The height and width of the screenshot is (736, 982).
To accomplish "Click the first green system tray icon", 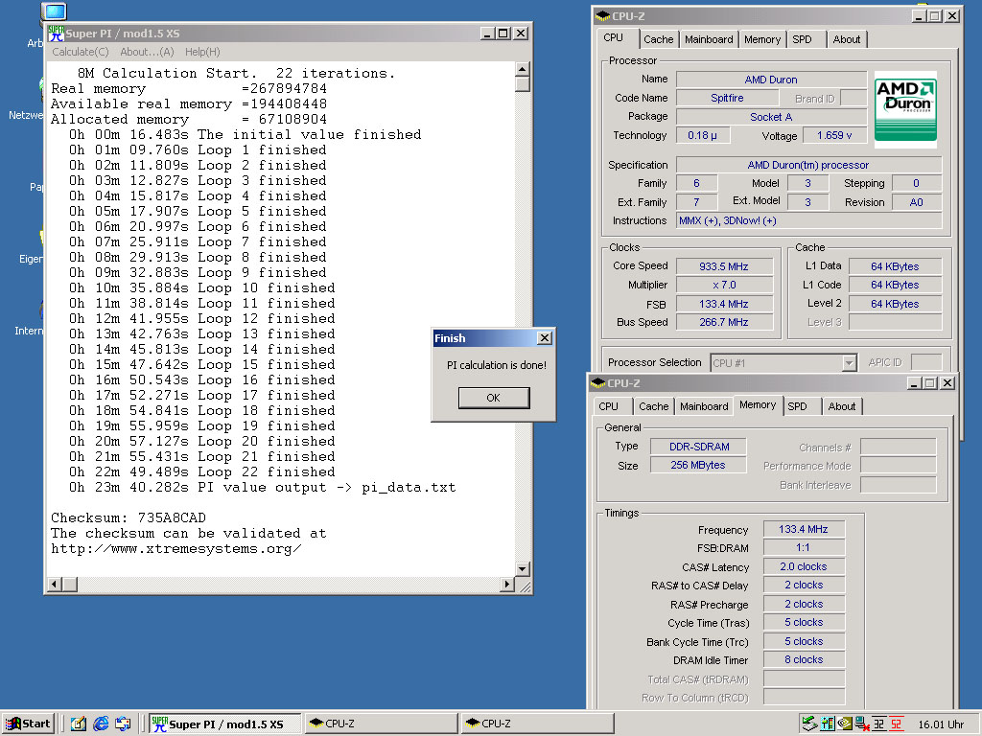I will (810, 724).
